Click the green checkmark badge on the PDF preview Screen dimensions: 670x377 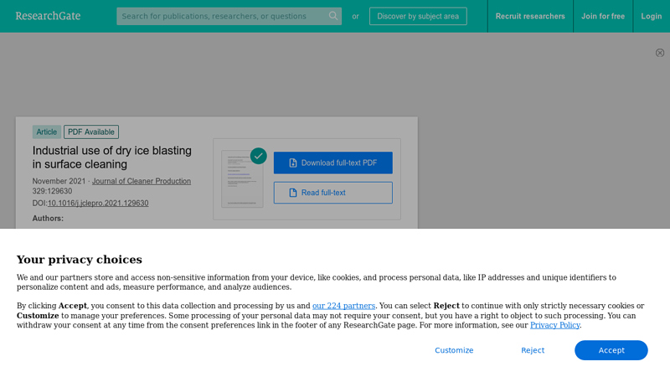click(x=258, y=156)
